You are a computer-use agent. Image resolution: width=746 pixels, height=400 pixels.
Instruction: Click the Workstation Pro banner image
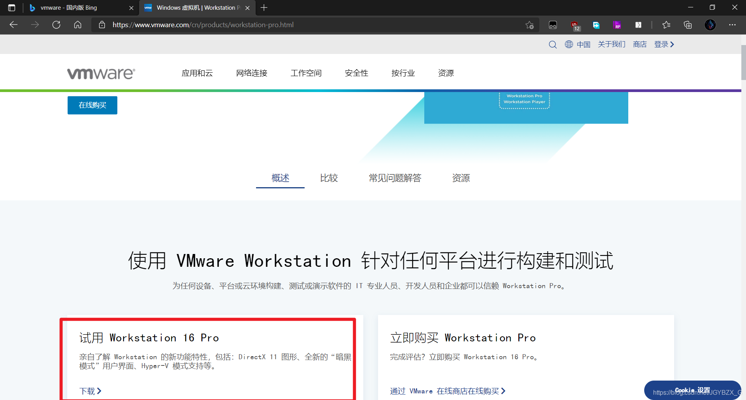[526, 108]
